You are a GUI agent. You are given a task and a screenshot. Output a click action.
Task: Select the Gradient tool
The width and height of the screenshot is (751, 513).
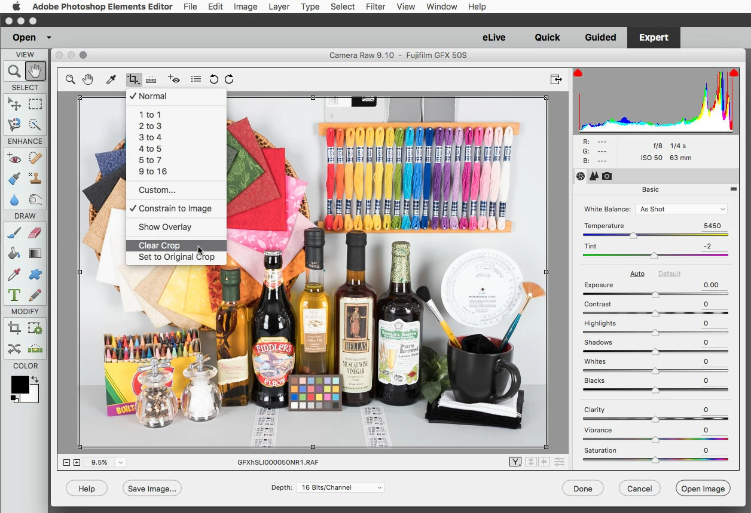[35, 254]
